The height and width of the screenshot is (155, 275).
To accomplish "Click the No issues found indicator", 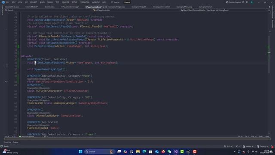I will coord(27,136).
